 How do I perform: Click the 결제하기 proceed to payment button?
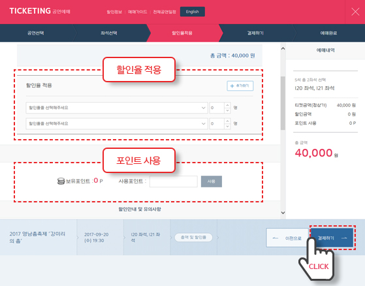click(x=332, y=238)
